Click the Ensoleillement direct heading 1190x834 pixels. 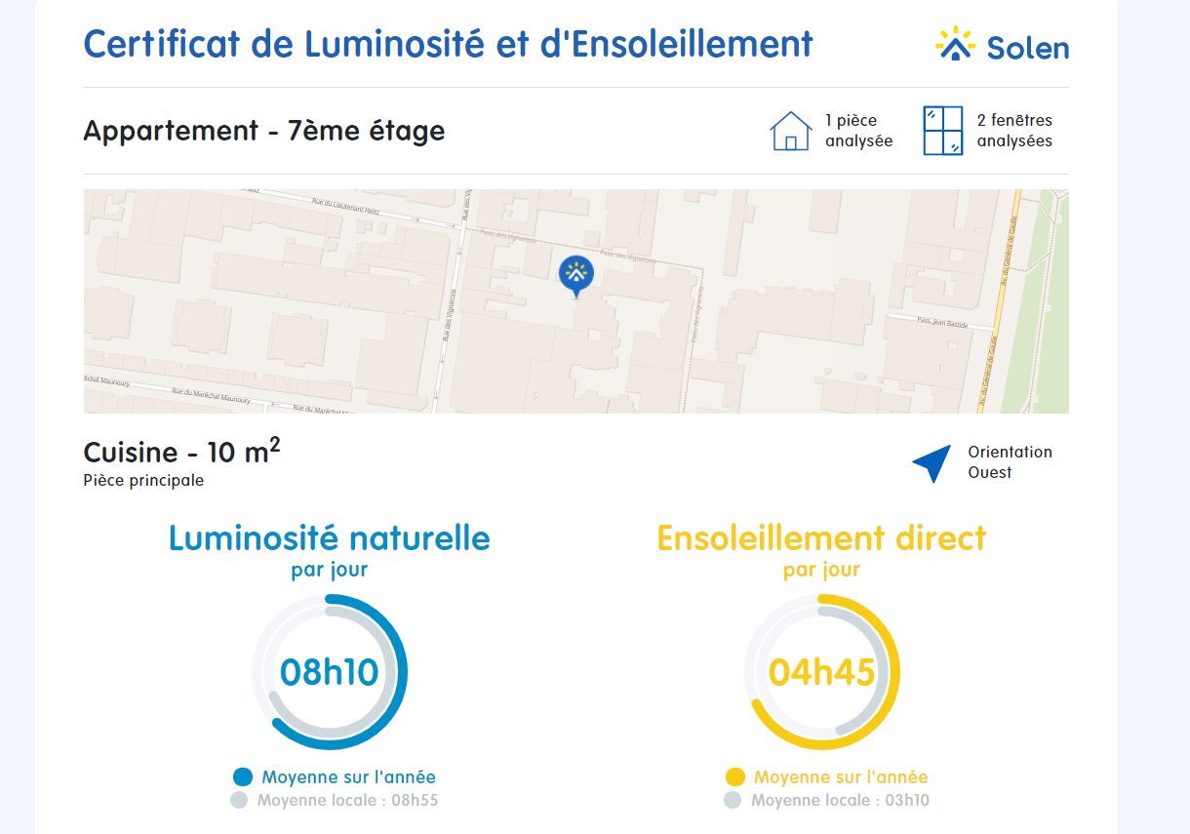click(x=821, y=538)
